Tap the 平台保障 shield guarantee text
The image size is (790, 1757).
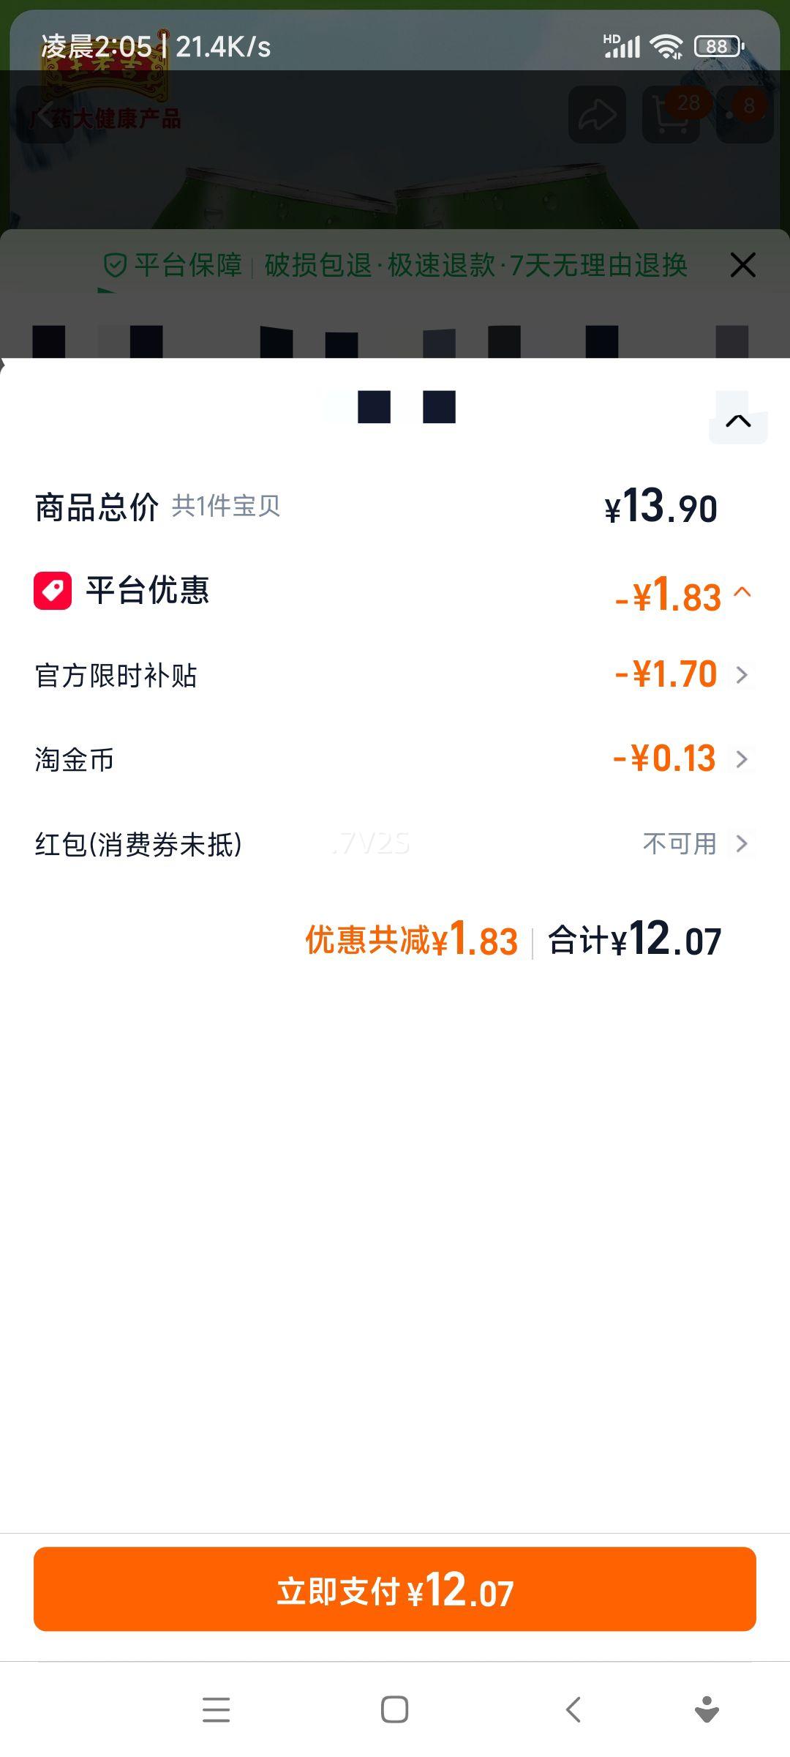click(x=174, y=265)
